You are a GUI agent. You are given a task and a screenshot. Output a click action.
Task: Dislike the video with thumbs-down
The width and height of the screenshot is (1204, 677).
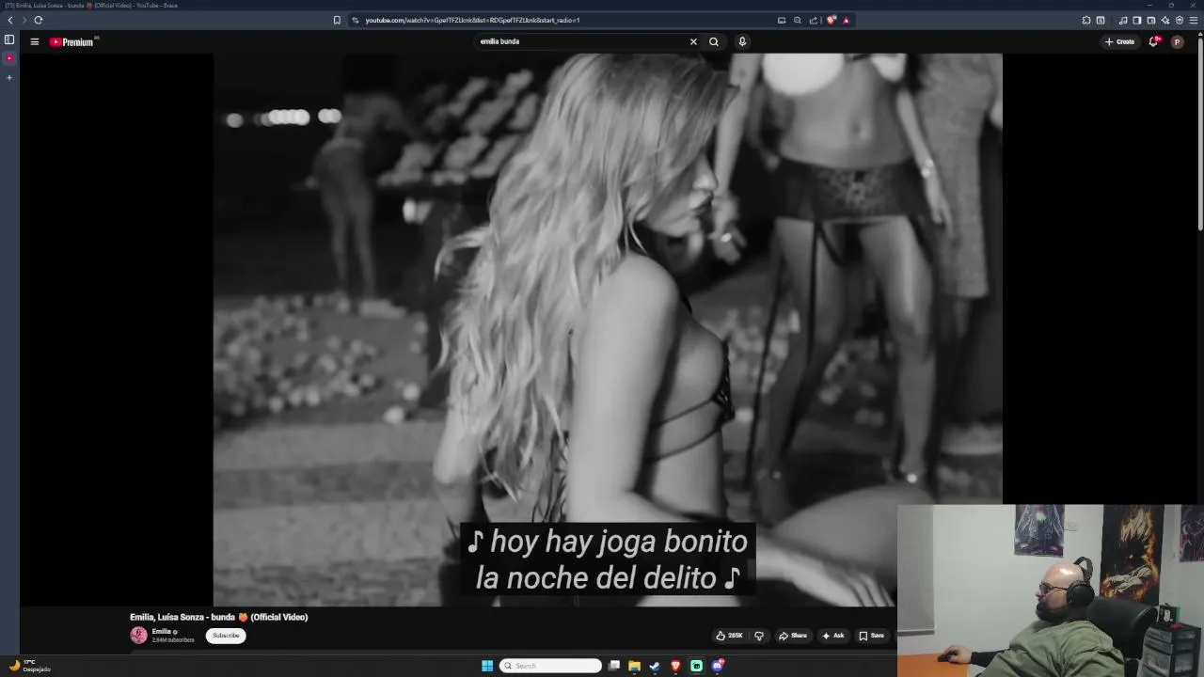pos(759,636)
